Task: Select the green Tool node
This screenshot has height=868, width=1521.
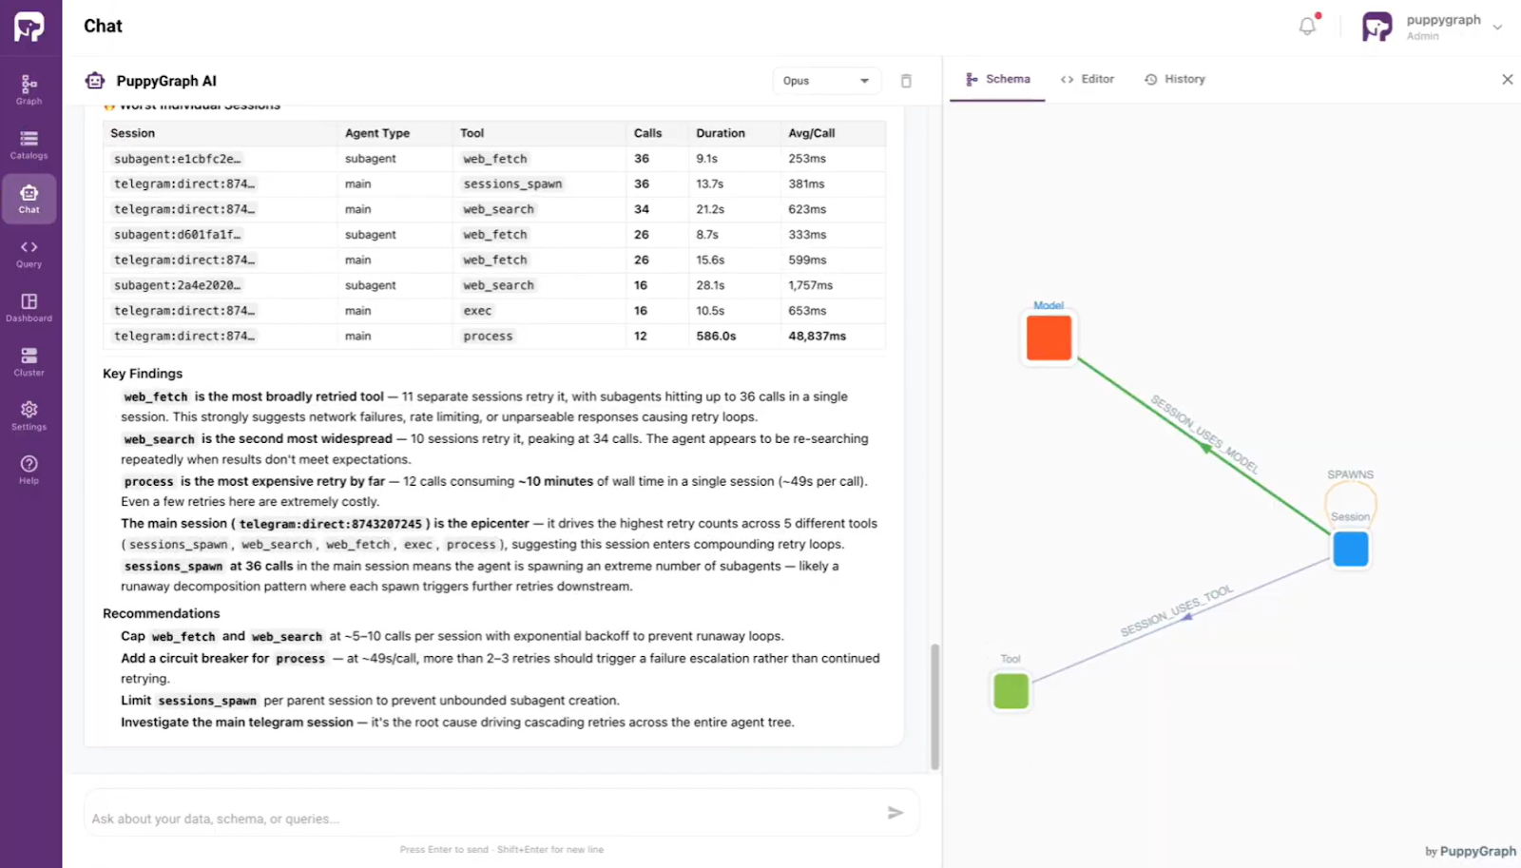Action: pyautogui.click(x=1011, y=691)
